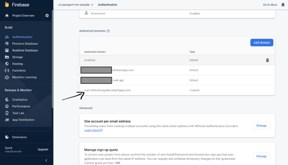
Task: Click the notifications bell icon
Action: tap(283, 5)
